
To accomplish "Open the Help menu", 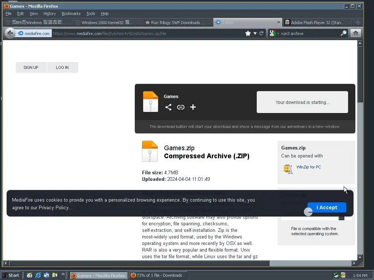I will click(104, 13).
